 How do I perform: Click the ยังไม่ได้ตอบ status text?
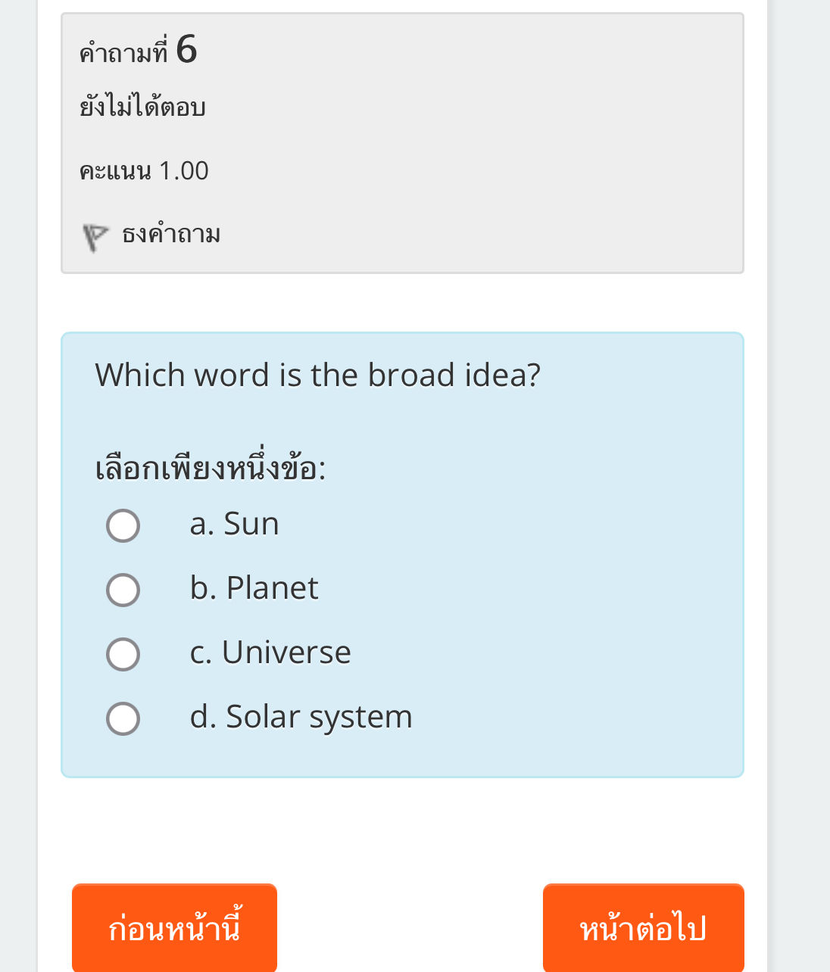click(142, 106)
